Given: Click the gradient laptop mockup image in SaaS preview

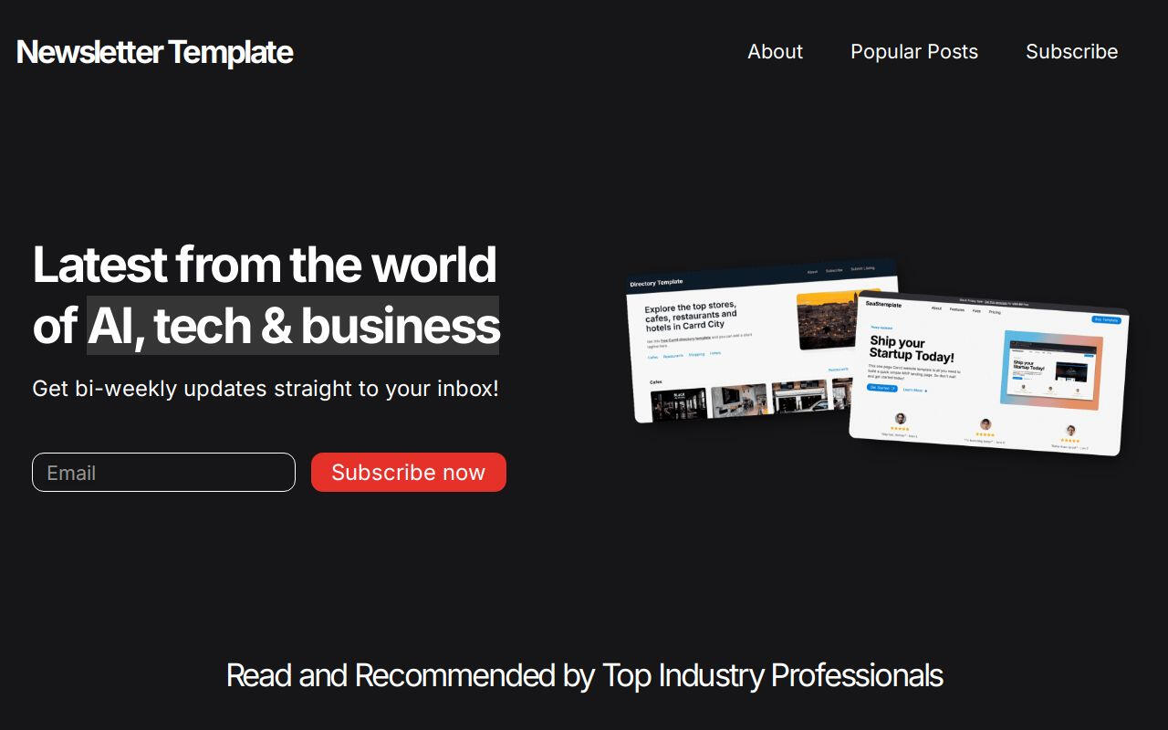Looking at the screenshot, I should pyautogui.click(x=1052, y=370).
